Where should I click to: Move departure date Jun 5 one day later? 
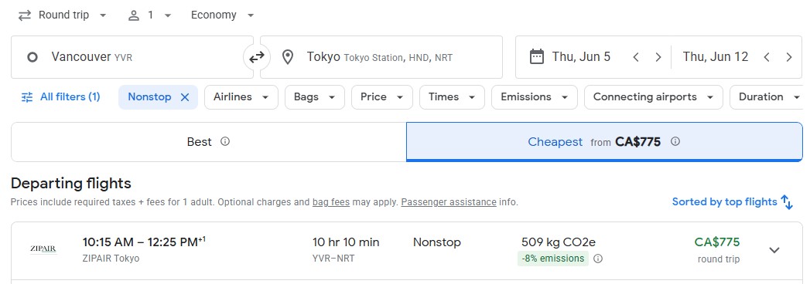coord(658,57)
